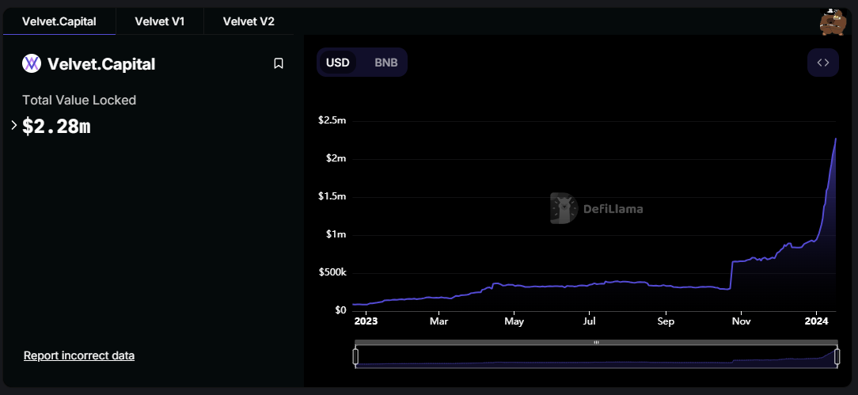The height and width of the screenshot is (395, 858).
Task: Open the Velvet V2 tab
Action: point(249,22)
